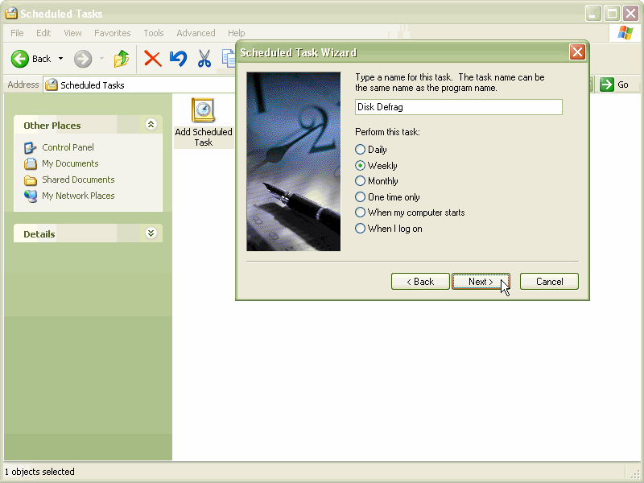This screenshot has height=483, width=644.
Task: Select the Monthly radio option
Action: point(360,181)
